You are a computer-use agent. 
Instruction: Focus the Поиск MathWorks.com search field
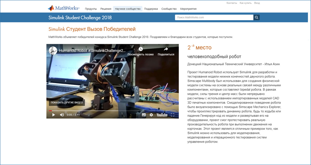(x=214, y=17)
